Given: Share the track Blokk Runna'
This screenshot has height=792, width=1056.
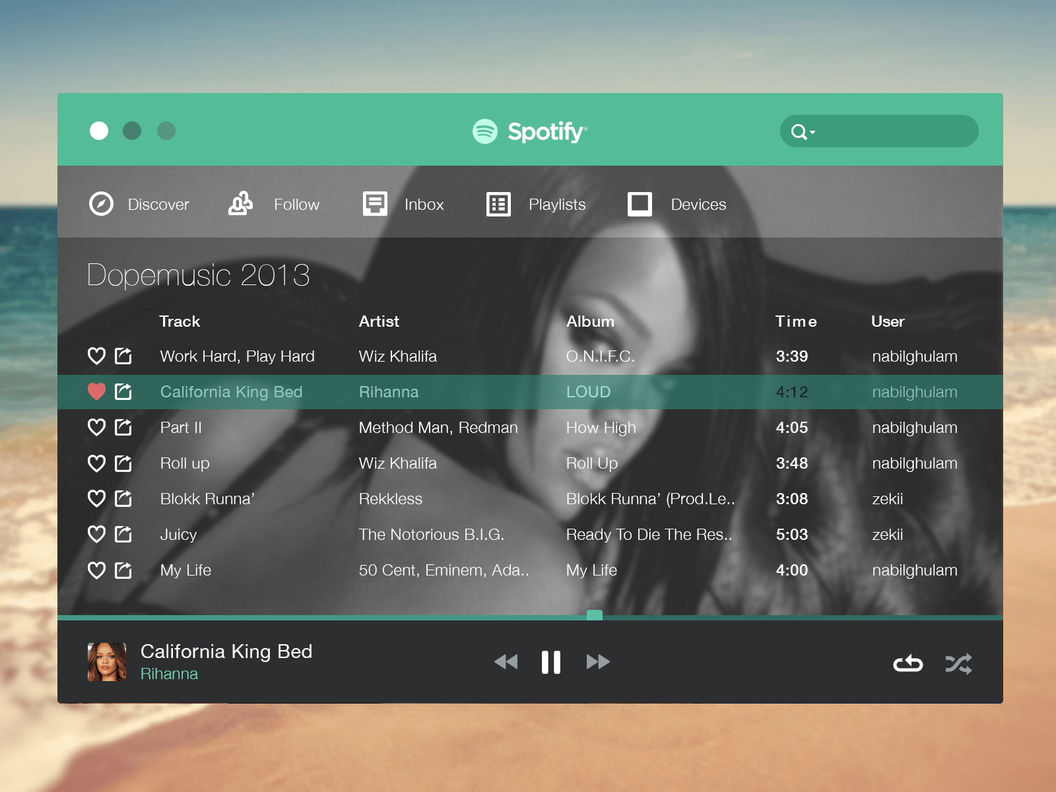Looking at the screenshot, I should click(123, 498).
